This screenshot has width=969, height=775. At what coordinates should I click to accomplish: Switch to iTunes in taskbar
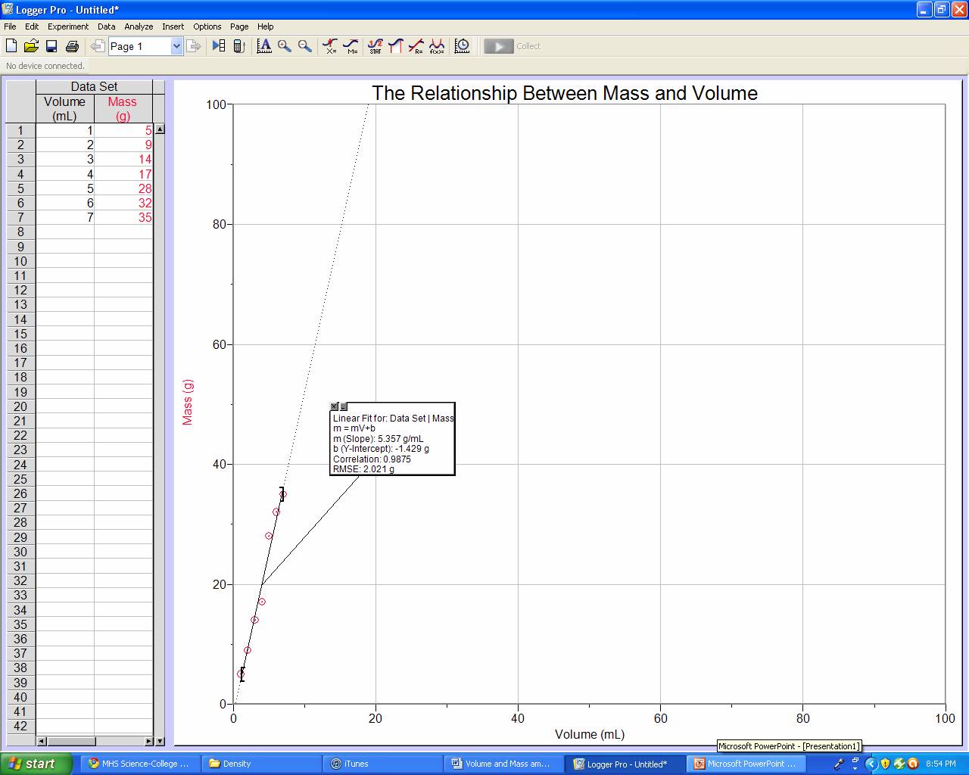point(382,764)
